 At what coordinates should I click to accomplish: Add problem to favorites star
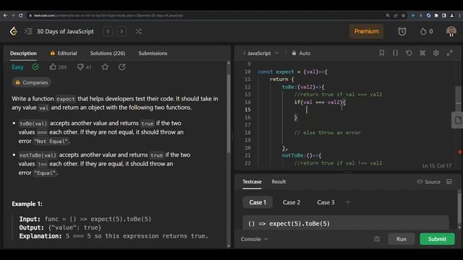[x=105, y=67]
